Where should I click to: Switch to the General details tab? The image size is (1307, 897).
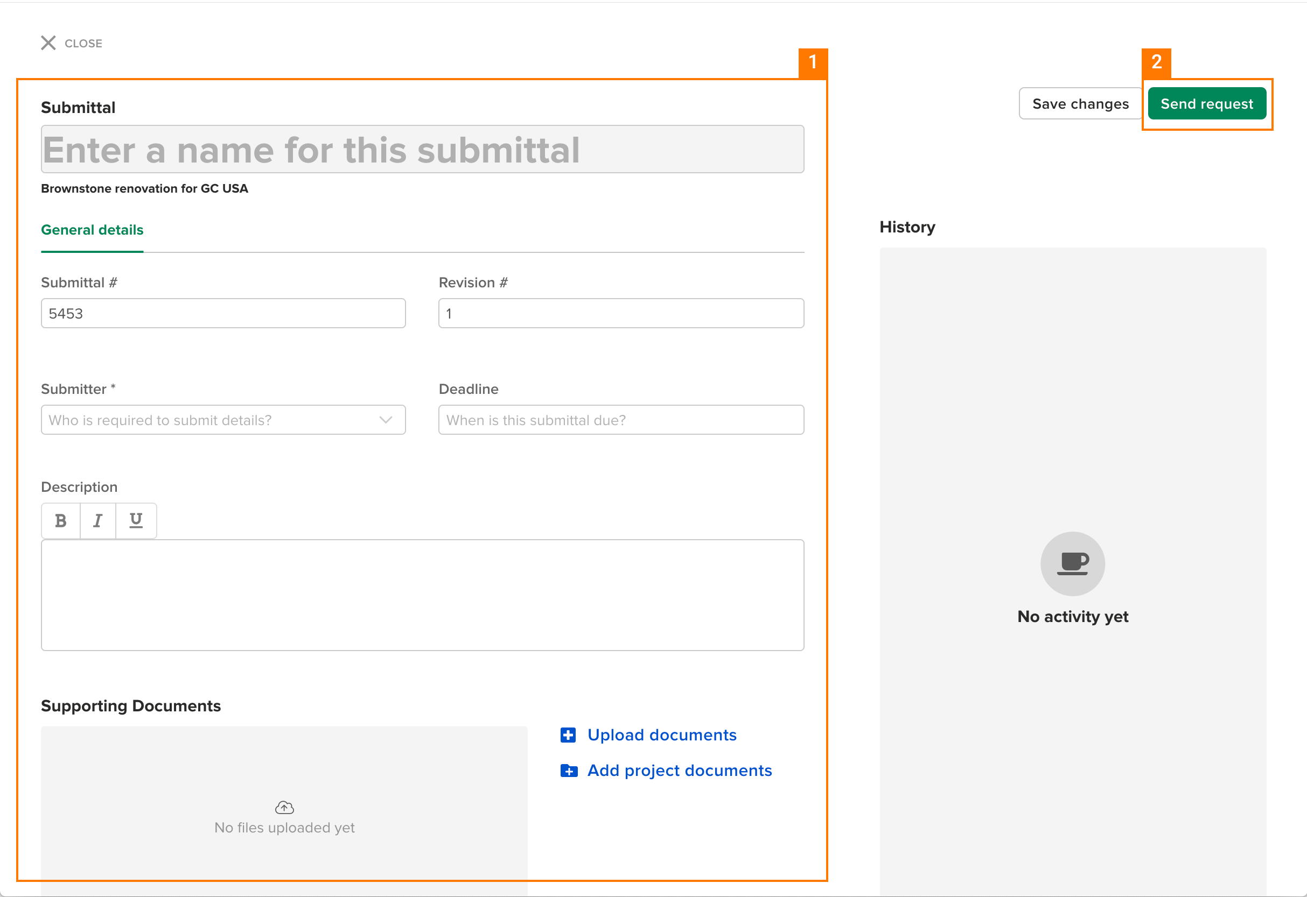pos(92,230)
